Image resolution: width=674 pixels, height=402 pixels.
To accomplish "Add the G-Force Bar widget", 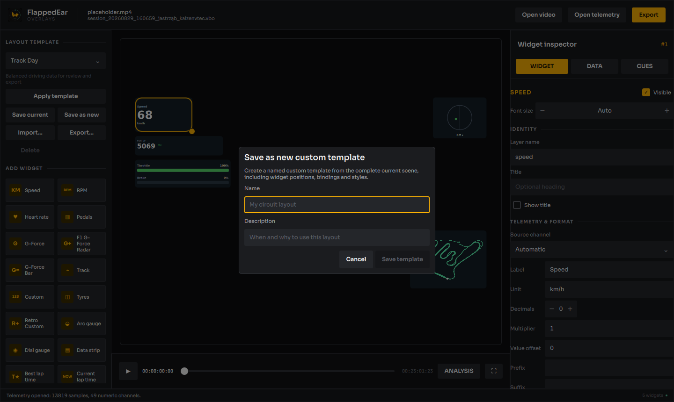I will [30, 270].
